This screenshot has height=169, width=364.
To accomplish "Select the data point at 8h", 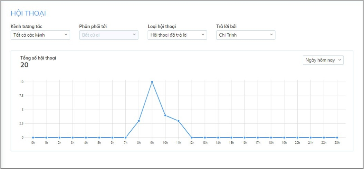I will pyautogui.click(x=139, y=121).
